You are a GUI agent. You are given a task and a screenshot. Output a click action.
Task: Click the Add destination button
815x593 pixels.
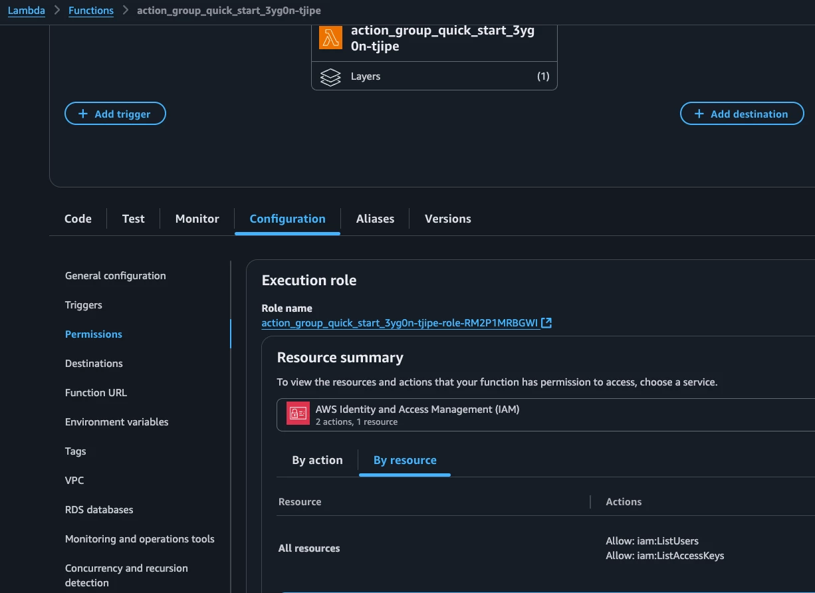pyautogui.click(x=742, y=114)
